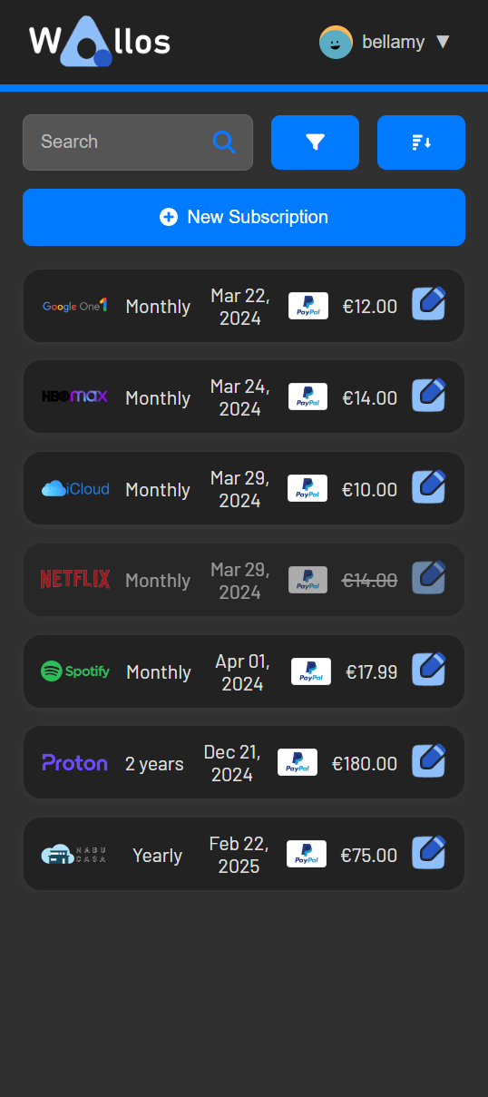488x1097 pixels.
Task: Open the Proton subscription row
Action: [244, 762]
